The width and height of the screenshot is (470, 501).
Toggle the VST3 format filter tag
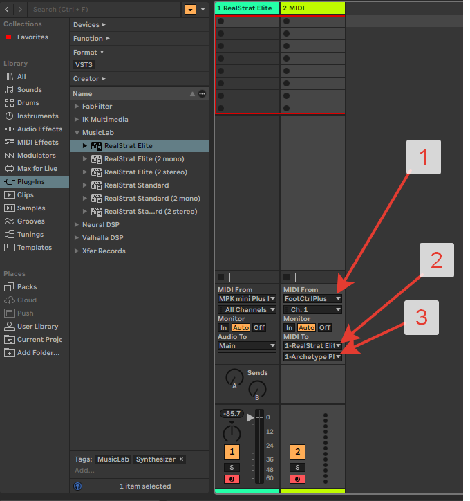pos(84,64)
